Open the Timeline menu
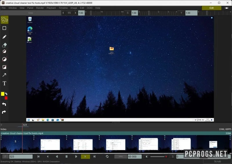The width and height of the screenshot is (232, 164). 63,8
